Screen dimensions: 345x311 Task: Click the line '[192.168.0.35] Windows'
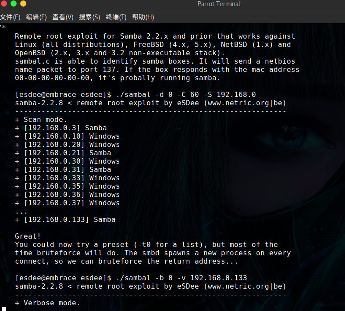tap(68, 186)
